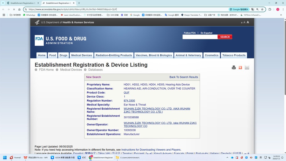Open the Tobacco Products tab
286x161 pixels.
pyautogui.click(x=234, y=55)
